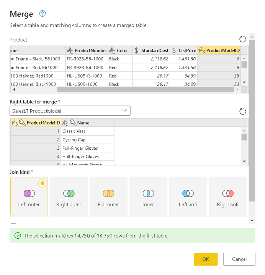The image size is (265, 275).
Task: Click the Merge help question mark icon
Action: tap(43, 14)
